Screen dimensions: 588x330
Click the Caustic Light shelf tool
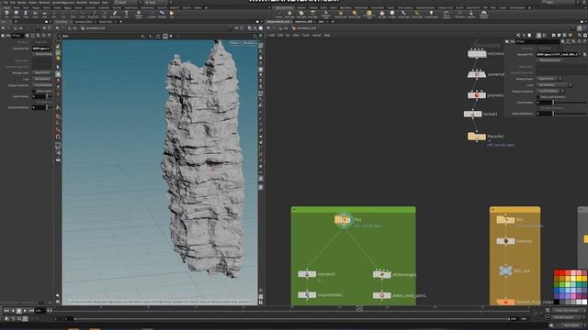tap(404, 15)
